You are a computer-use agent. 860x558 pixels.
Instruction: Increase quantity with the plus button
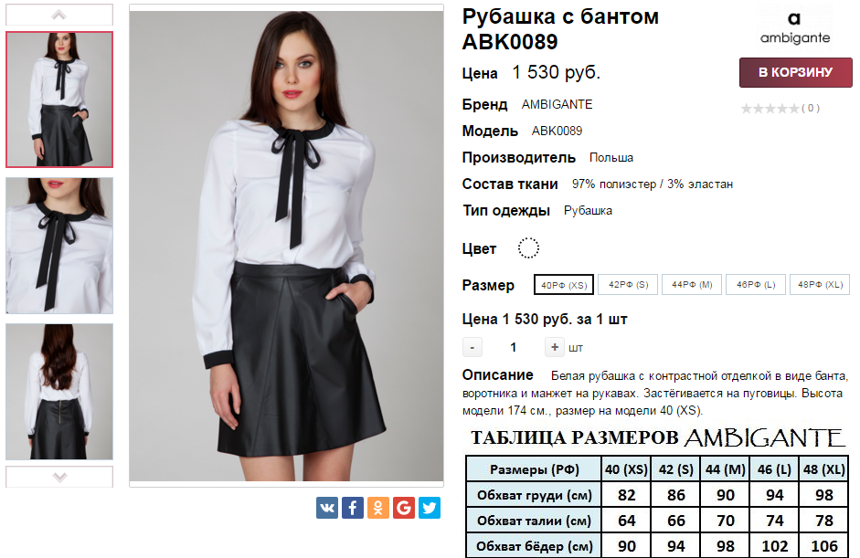[555, 347]
